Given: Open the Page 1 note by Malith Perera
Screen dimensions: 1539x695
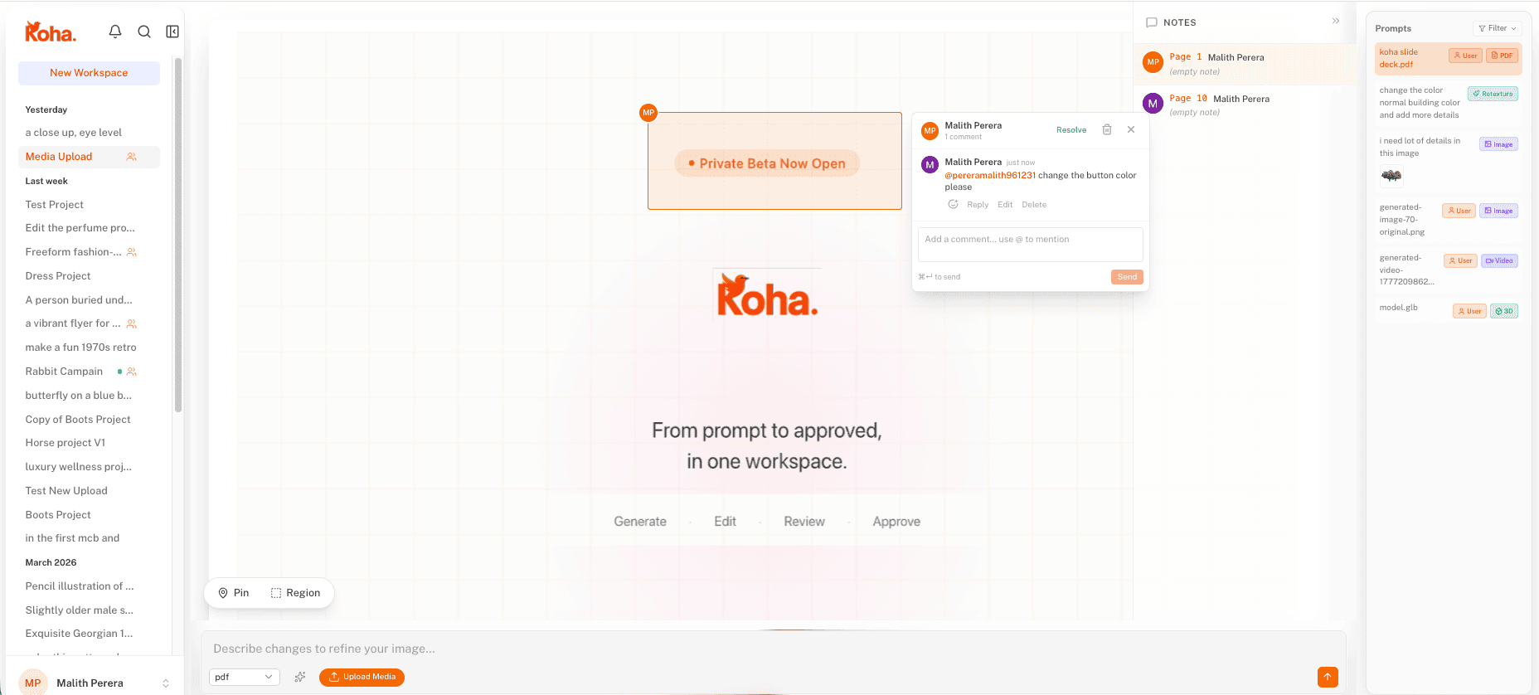Looking at the screenshot, I should tap(1244, 64).
